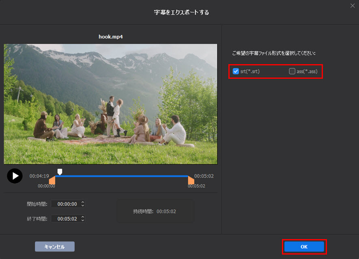Click the blue timeline progress bar
The width and height of the screenshot is (359, 259).
point(122,176)
